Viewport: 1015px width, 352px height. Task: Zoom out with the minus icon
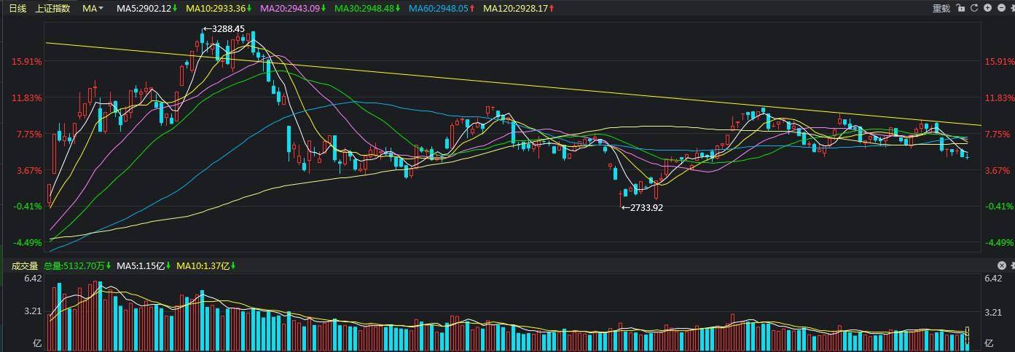[1001, 8]
